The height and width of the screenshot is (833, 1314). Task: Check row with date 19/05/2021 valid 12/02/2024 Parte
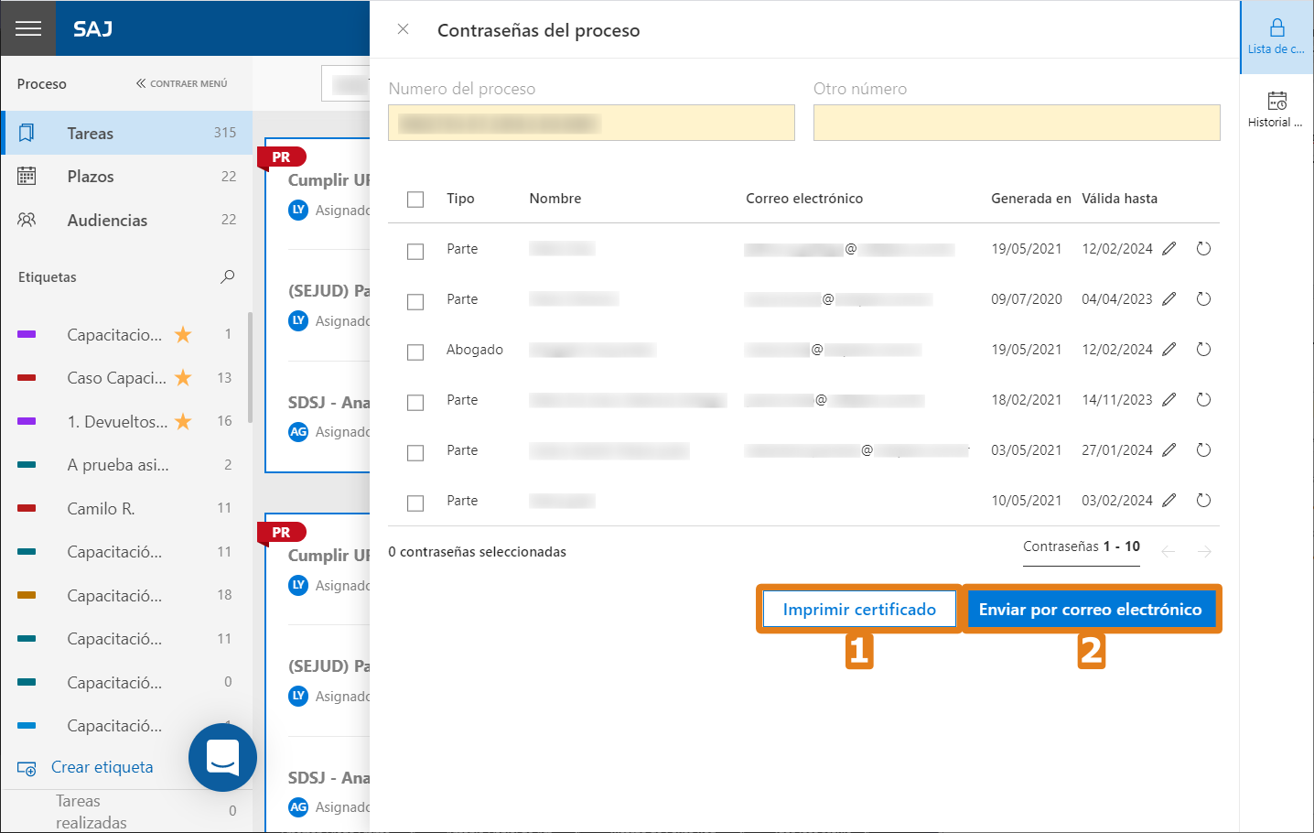pyautogui.click(x=415, y=251)
